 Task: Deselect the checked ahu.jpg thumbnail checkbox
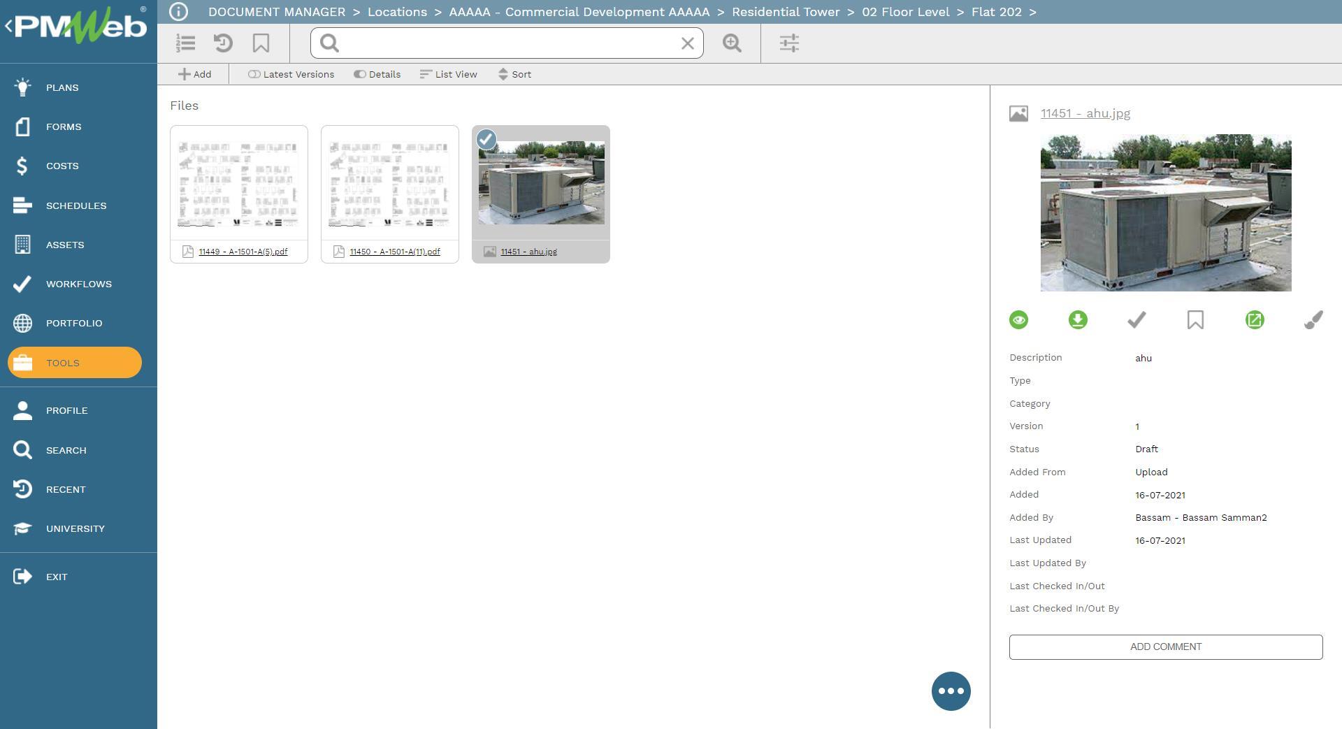[486, 140]
